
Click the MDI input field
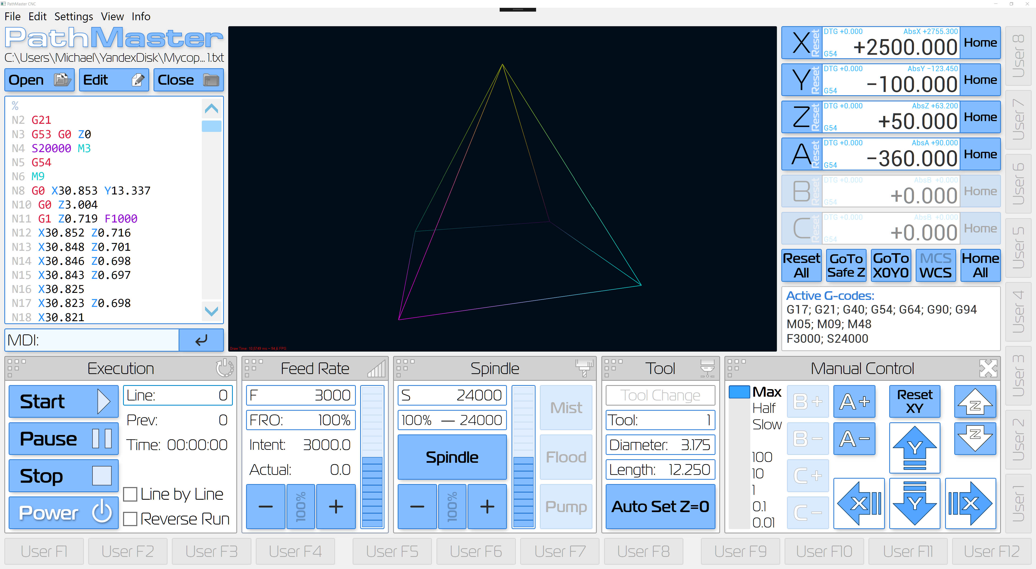click(93, 340)
